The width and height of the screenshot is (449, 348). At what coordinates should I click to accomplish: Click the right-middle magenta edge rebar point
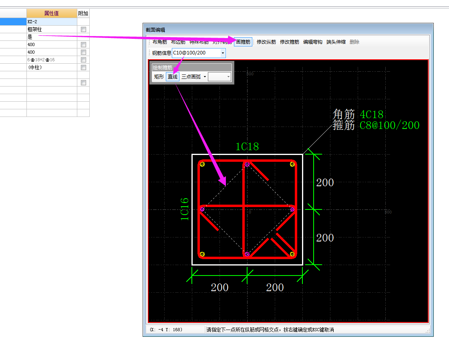pyautogui.click(x=292, y=209)
